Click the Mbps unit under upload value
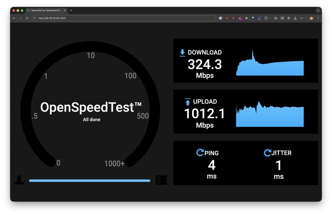The width and height of the screenshot is (332, 215). (205, 125)
